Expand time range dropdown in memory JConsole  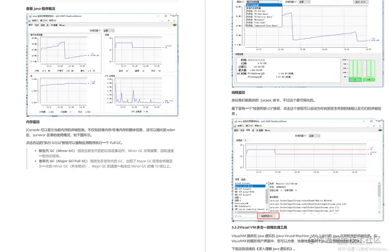click(x=305, y=2)
